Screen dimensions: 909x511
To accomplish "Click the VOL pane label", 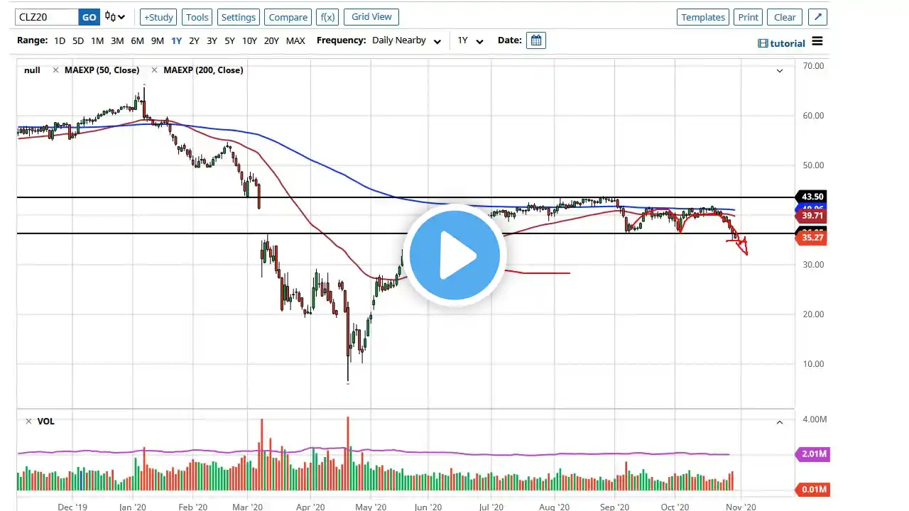I will (45, 422).
